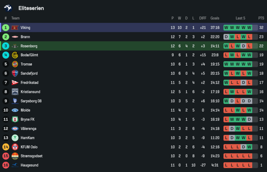Click the Viking club crest

point(15,28)
